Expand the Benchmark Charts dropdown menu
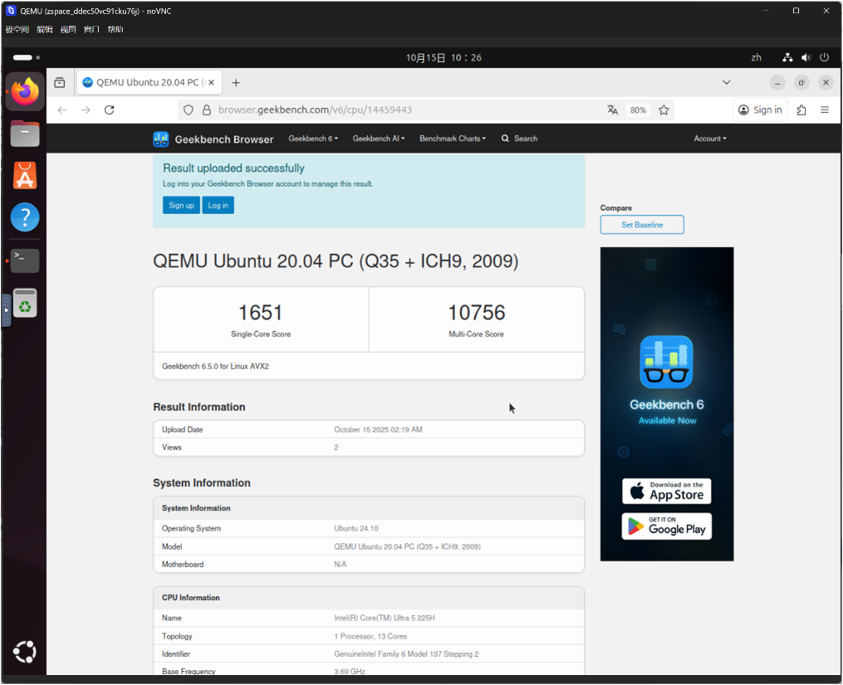This screenshot has height=685, width=843. [x=452, y=139]
